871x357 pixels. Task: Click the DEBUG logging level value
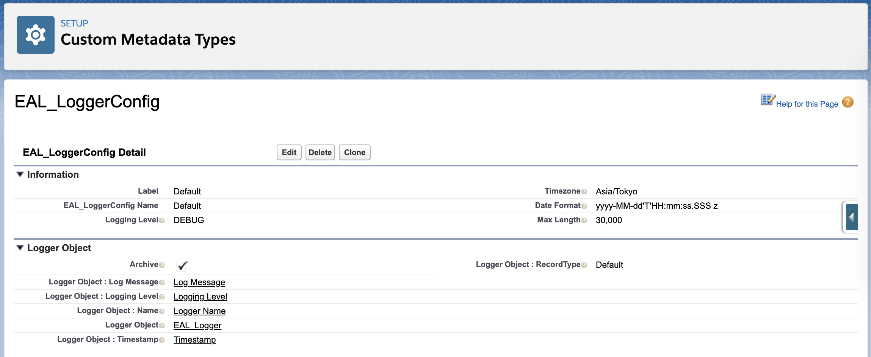(x=189, y=220)
